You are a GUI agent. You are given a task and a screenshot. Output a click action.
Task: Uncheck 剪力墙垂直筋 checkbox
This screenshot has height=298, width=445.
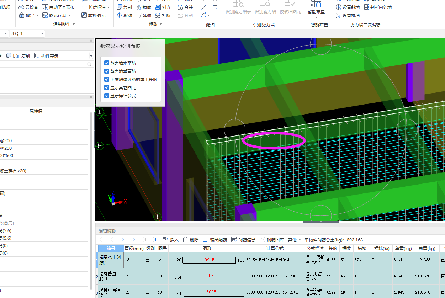point(107,71)
